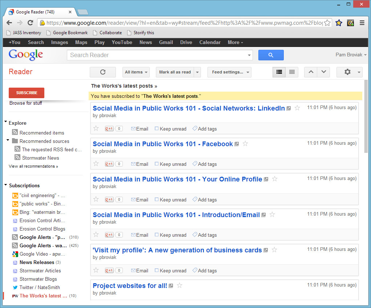
Task: Click the Stormwater News feed icon
Action: click(x=17, y=157)
